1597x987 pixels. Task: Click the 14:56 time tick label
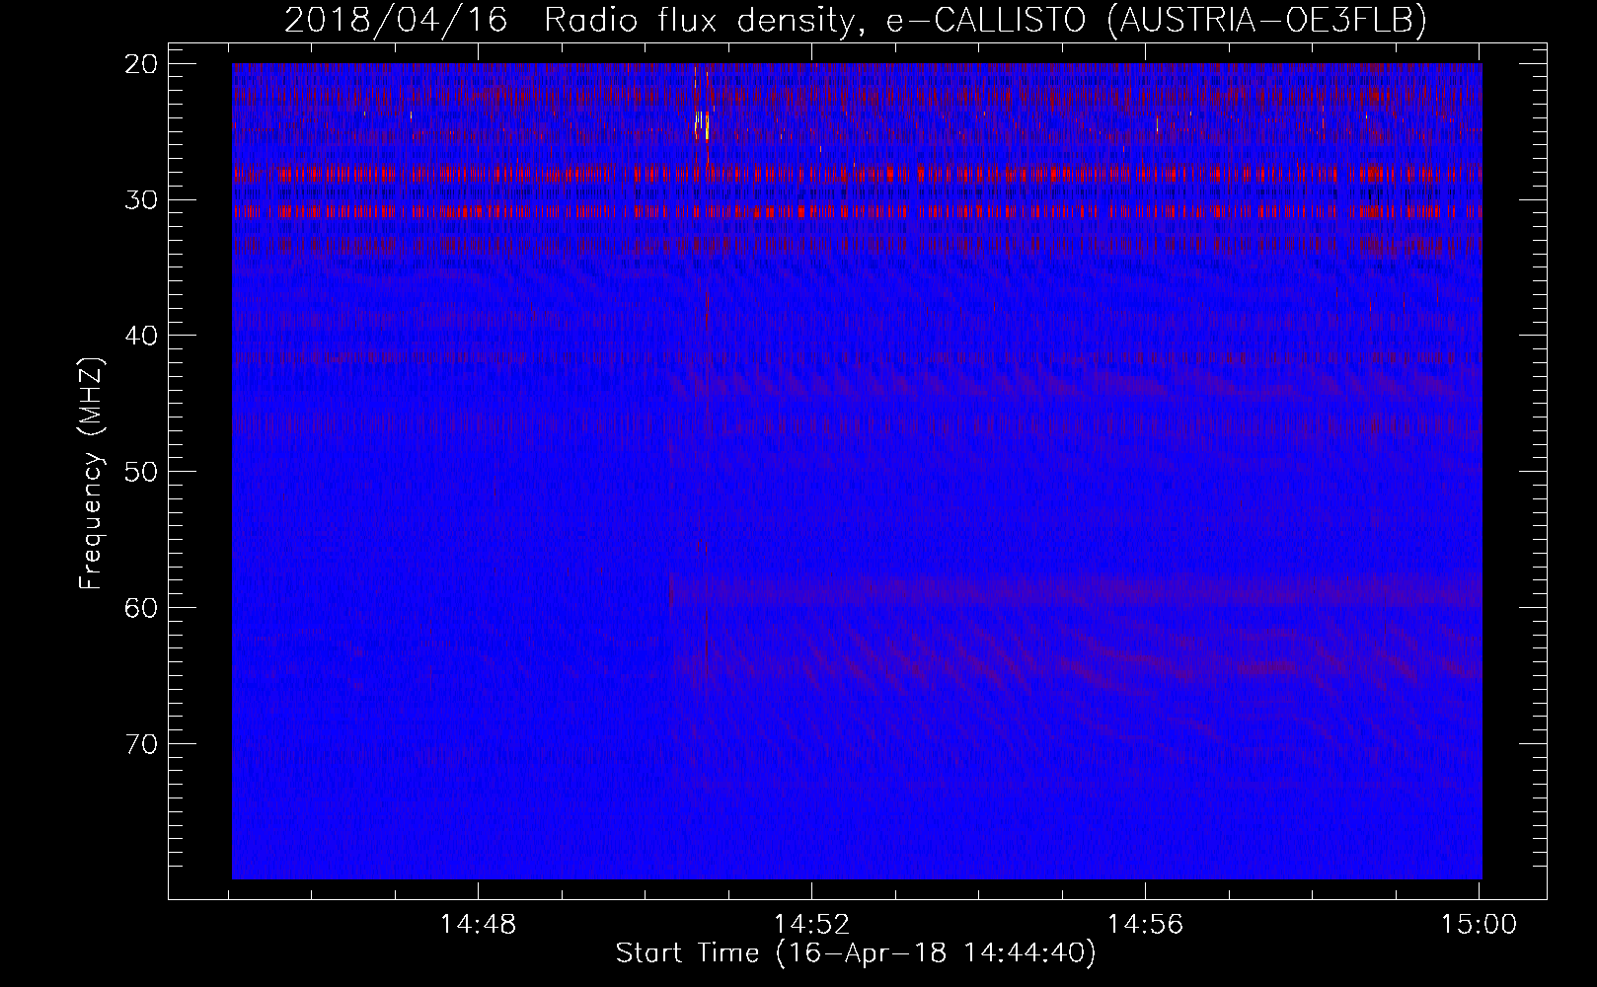click(1145, 924)
